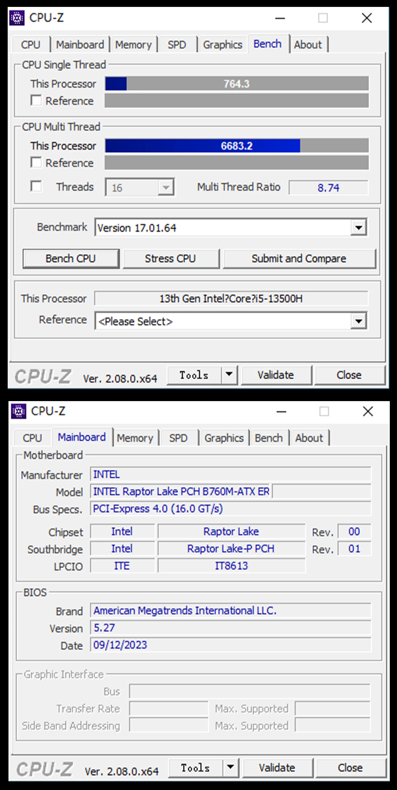Open Graphics tab in the Mainboard window
The width and height of the screenshot is (397, 790).
coord(224,438)
